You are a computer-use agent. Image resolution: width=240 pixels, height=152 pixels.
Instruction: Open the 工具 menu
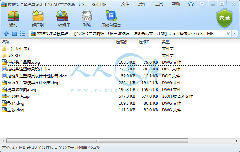point(159,4)
